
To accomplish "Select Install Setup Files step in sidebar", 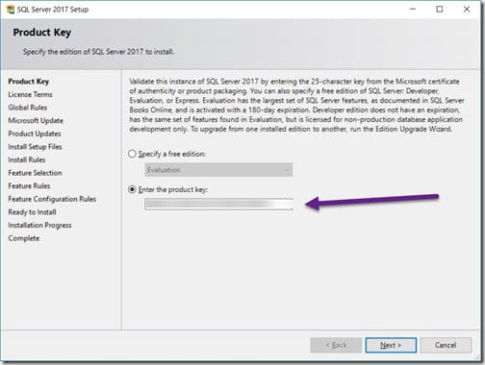I will (x=35, y=147).
